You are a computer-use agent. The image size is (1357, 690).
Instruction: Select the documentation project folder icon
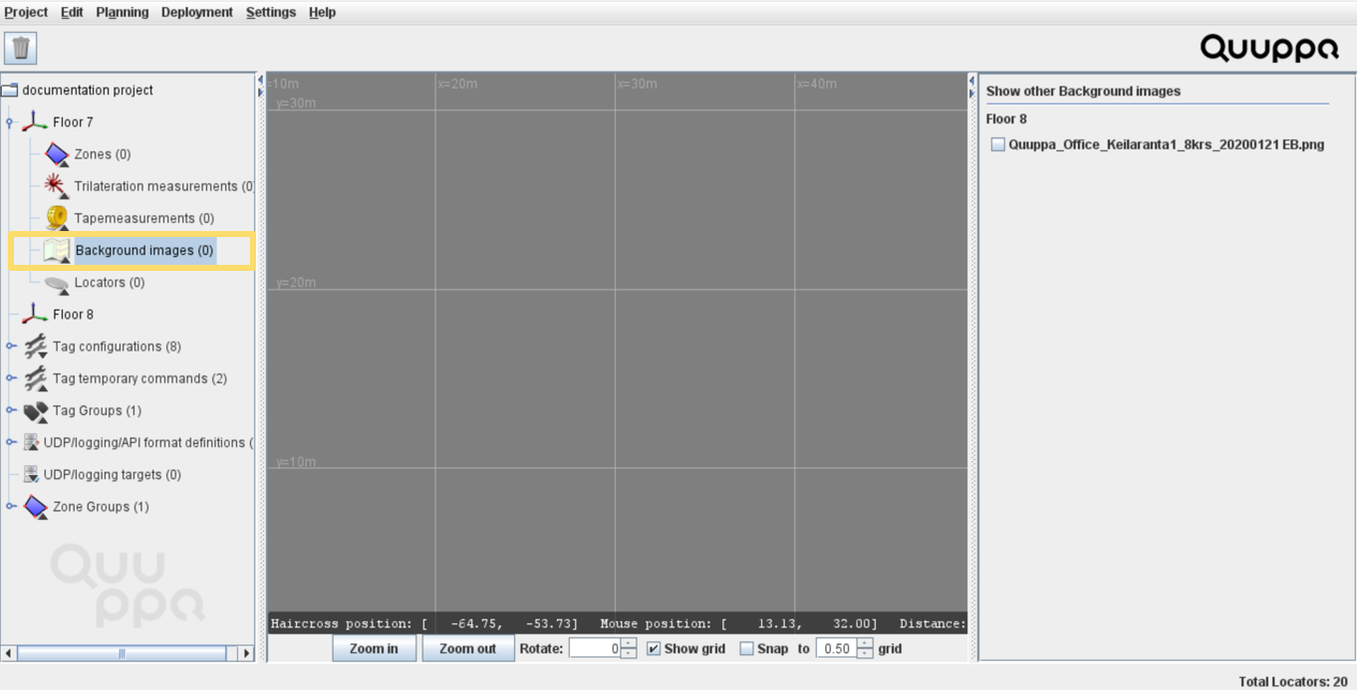click(x=10, y=90)
